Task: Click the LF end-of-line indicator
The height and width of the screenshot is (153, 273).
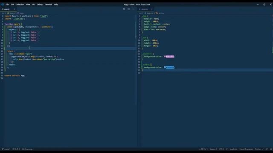Action: [x=227, y=149]
